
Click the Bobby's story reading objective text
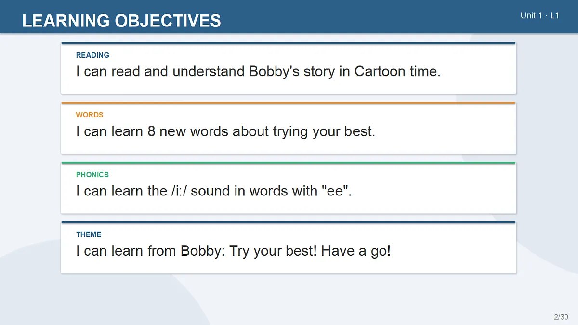click(258, 72)
